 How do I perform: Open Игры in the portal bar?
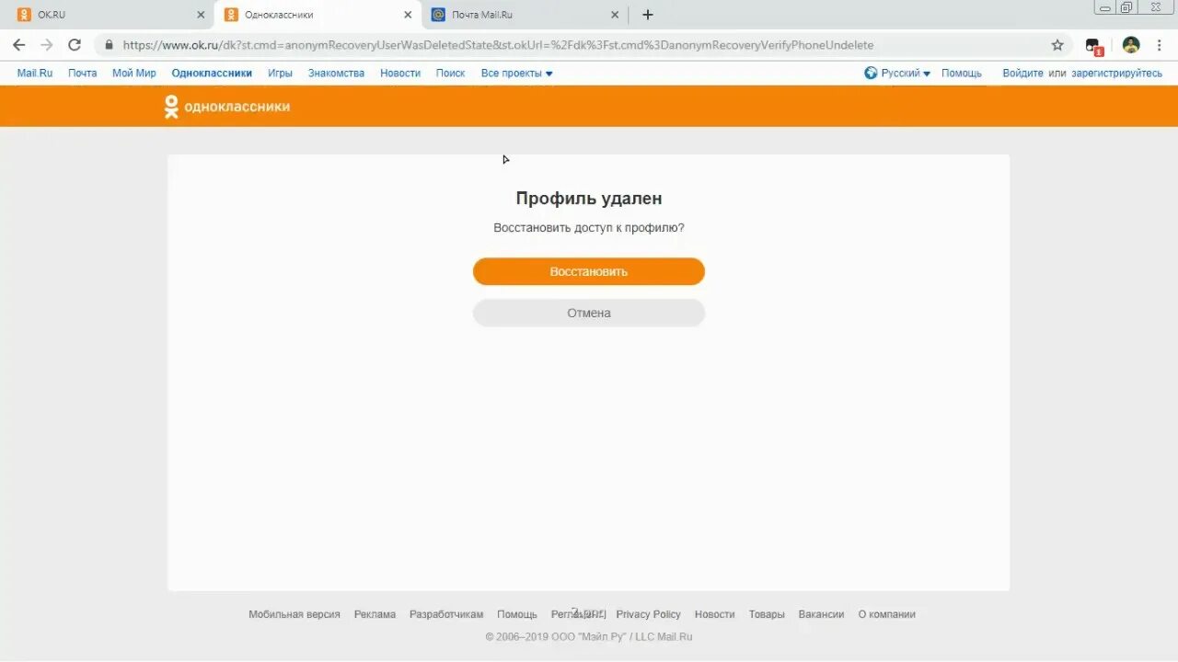[281, 73]
